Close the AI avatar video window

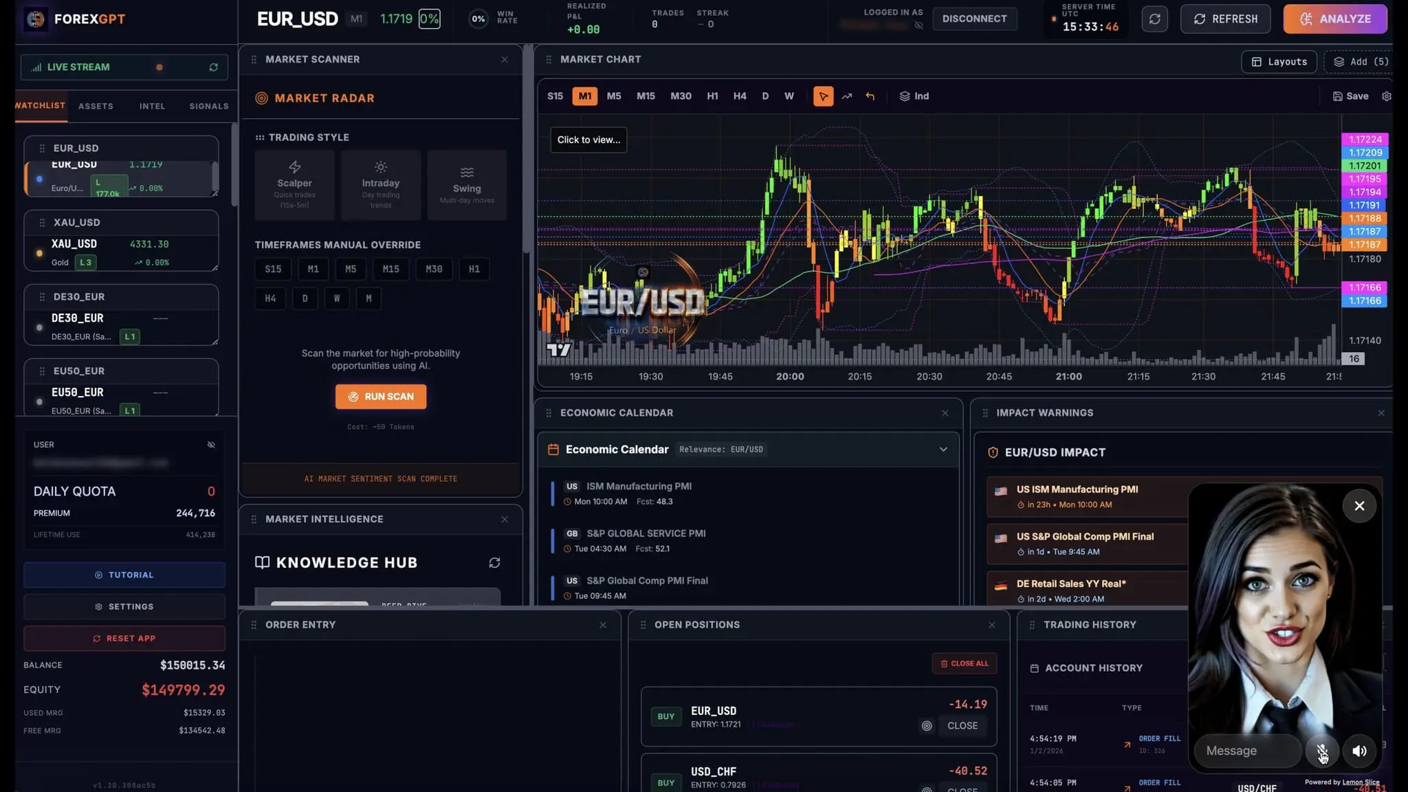click(x=1359, y=506)
